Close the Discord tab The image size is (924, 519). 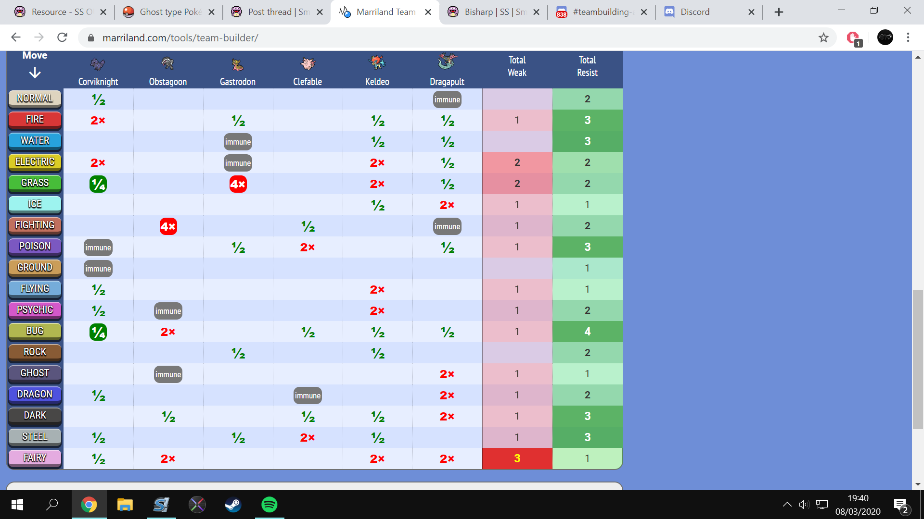pyautogui.click(x=751, y=12)
